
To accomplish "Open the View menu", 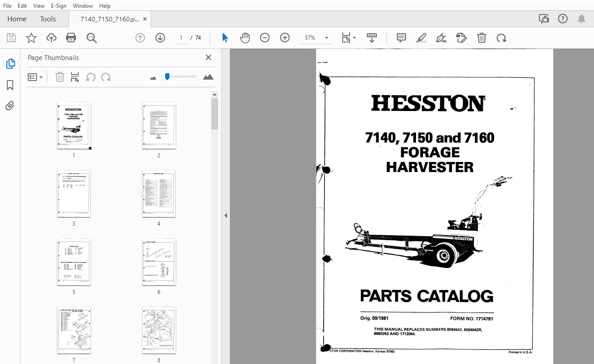I will 39,6.
